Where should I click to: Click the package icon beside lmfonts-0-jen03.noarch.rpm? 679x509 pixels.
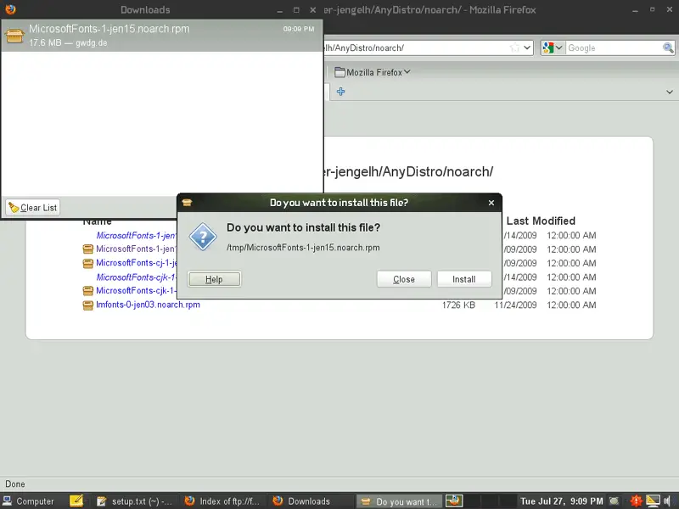click(88, 305)
